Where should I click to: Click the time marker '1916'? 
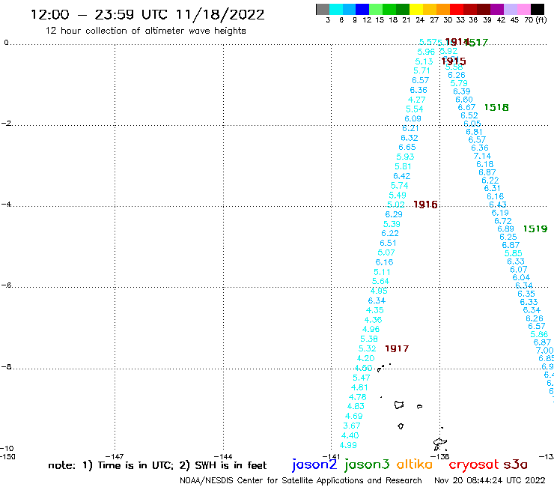[425, 205]
